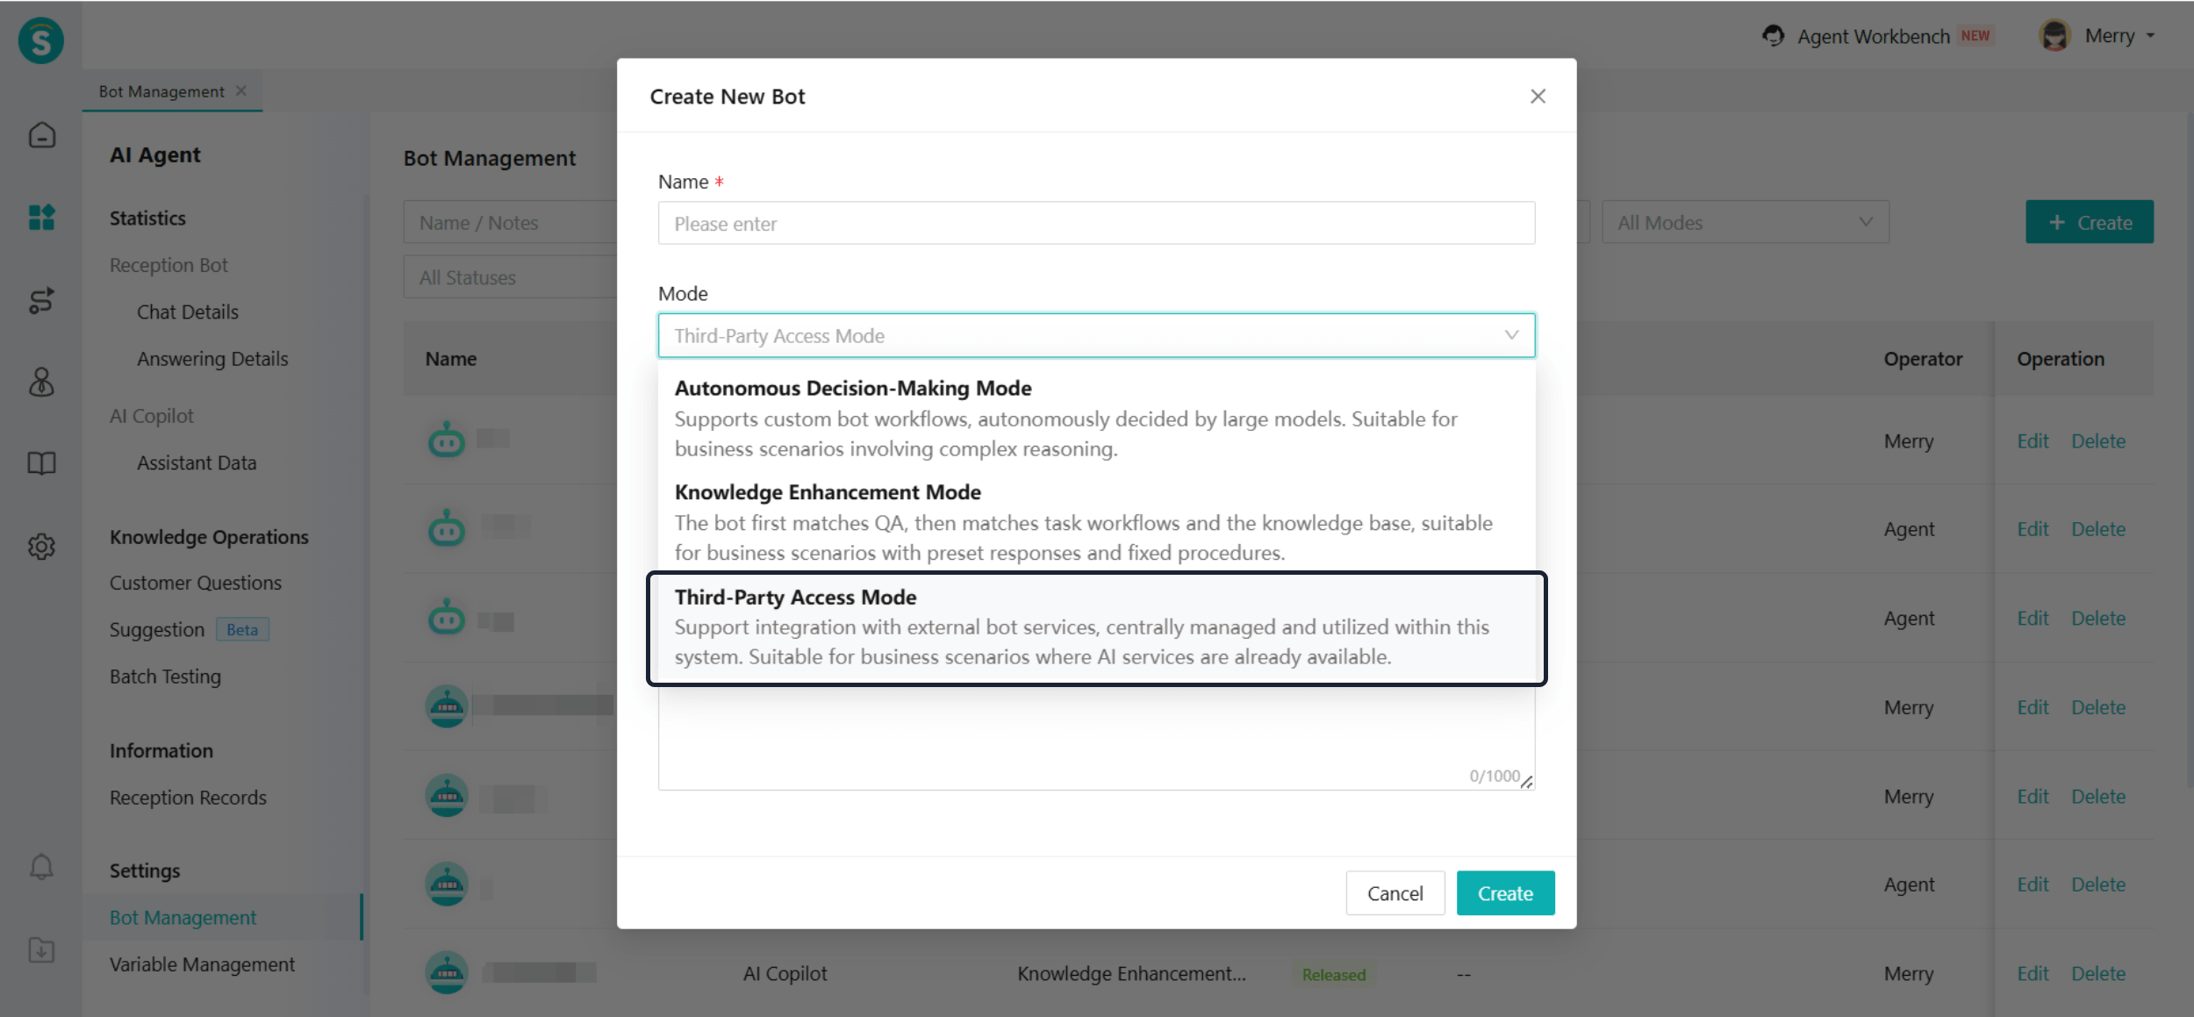The height and width of the screenshot is (1017, 2194).
Task: Open the notification bell icon
Action: [x=41, y=867]
